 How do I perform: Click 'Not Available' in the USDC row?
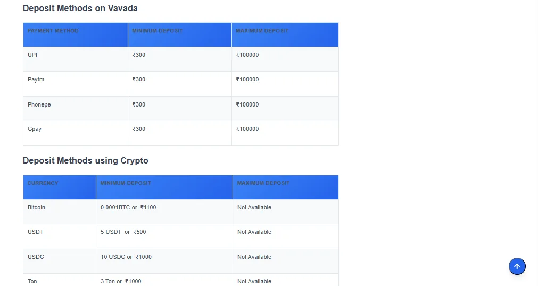(286, 261)
